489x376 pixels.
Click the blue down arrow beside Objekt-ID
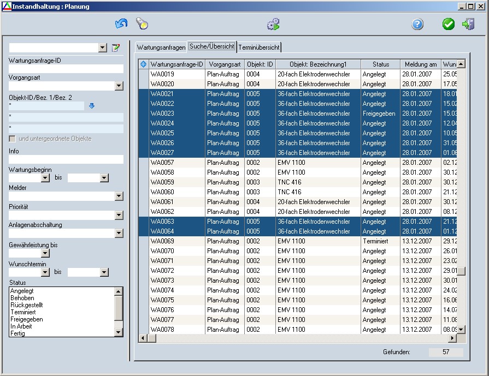tap(92, 106)
